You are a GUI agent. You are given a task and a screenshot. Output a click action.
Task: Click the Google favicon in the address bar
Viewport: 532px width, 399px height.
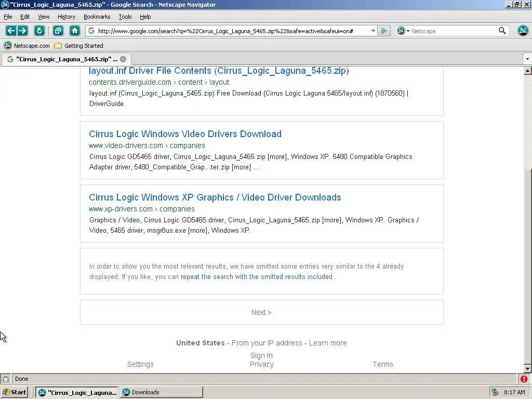pos(91,31)
